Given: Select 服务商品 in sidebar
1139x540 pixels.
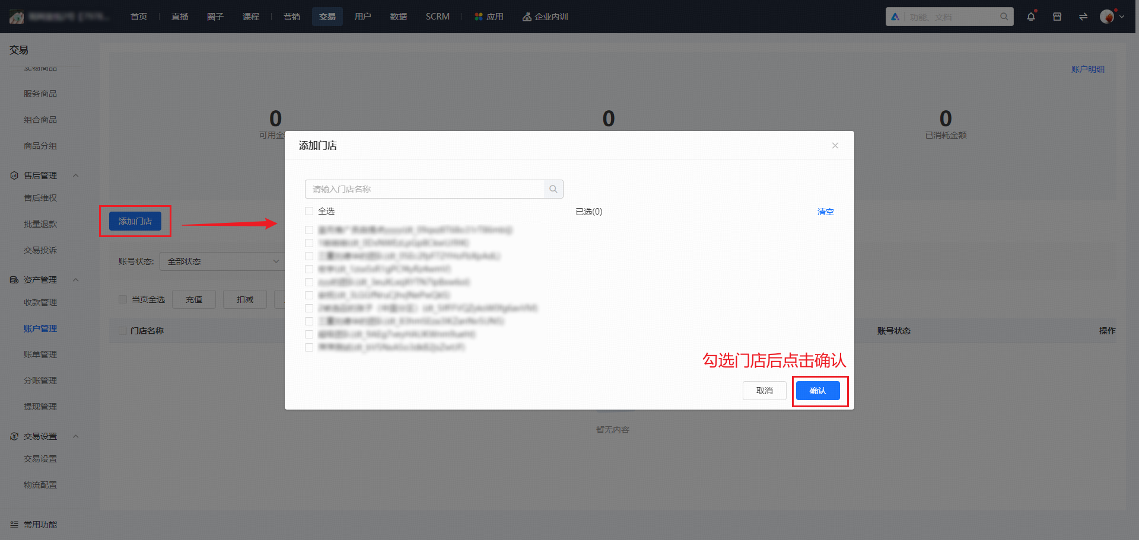Looking at the screenshot, I should [x=40, y=94].
